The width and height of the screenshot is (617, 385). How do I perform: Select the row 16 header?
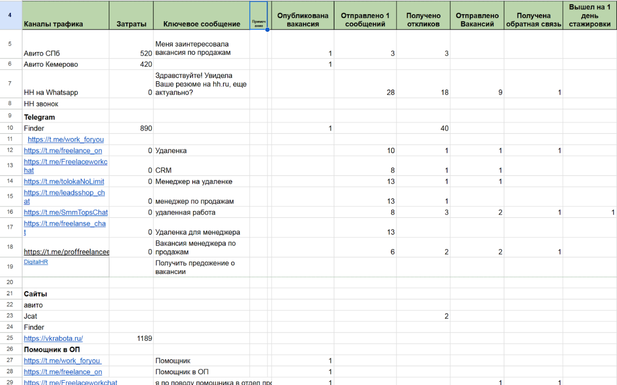(x=10, y=212)
